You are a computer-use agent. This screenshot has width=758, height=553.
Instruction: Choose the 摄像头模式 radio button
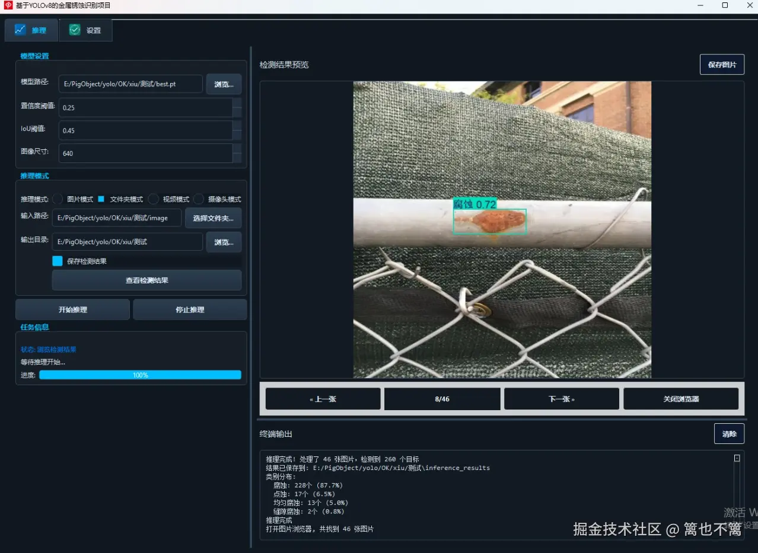199,199
